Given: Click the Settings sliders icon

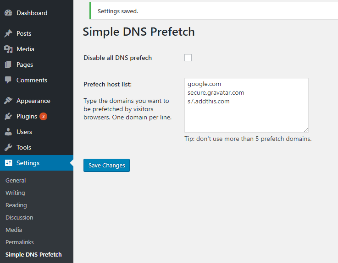Looking at the screenshot, I should pyautogui.click(x=8, y=163).
